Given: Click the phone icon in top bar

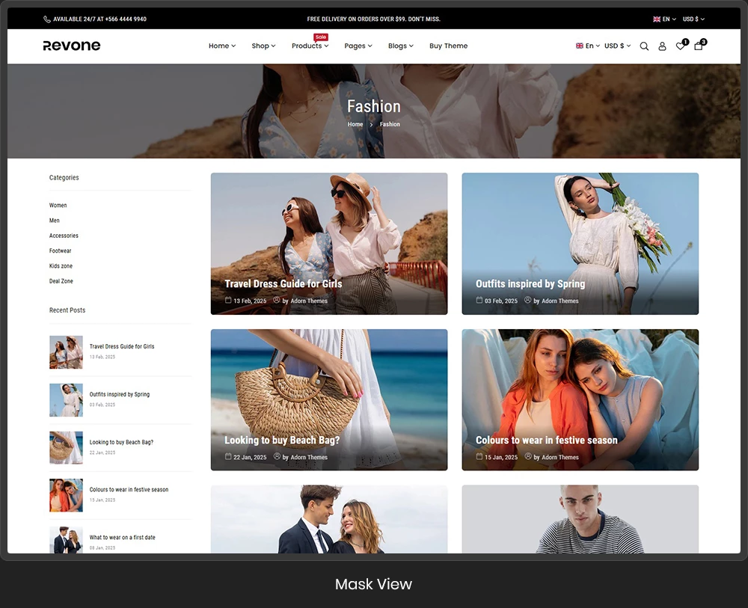Looking at the screenshot, I should 47,19.
